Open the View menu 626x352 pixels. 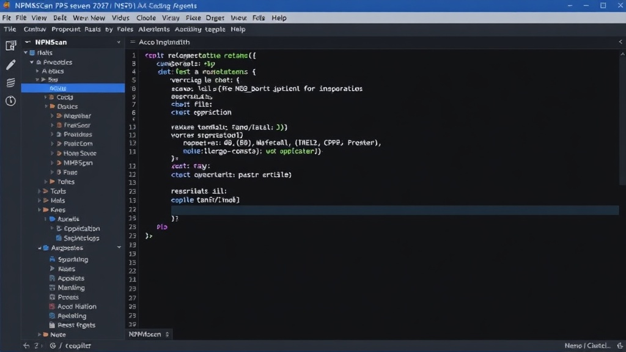click(x=39, y=18)
